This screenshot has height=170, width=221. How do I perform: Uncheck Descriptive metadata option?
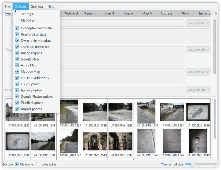pyautogui.click(x=36, y=28)
